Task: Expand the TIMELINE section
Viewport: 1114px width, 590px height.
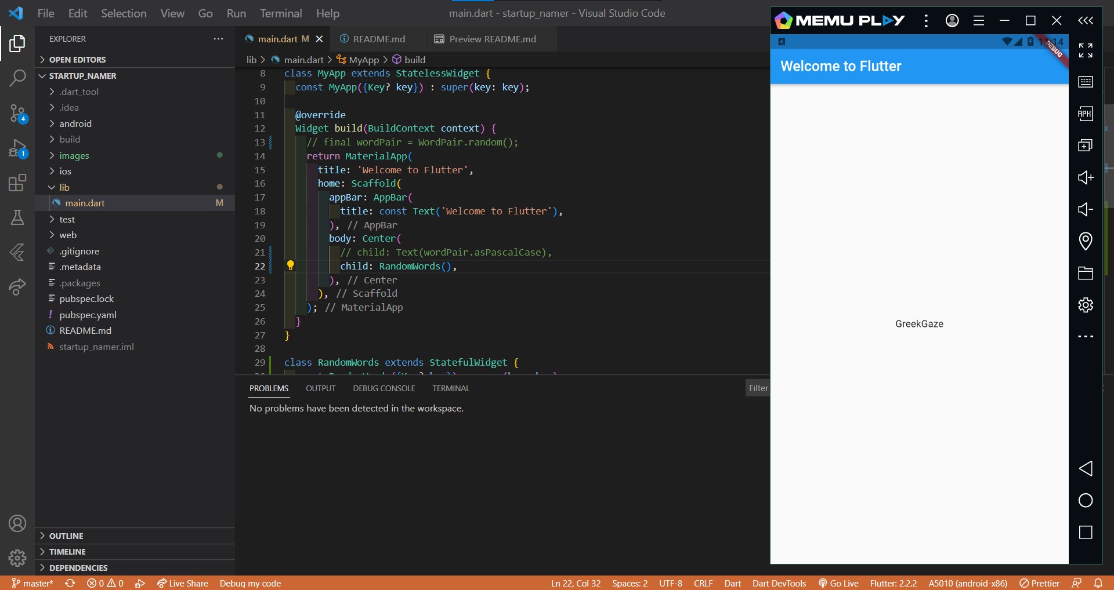Action: (135, 552)
